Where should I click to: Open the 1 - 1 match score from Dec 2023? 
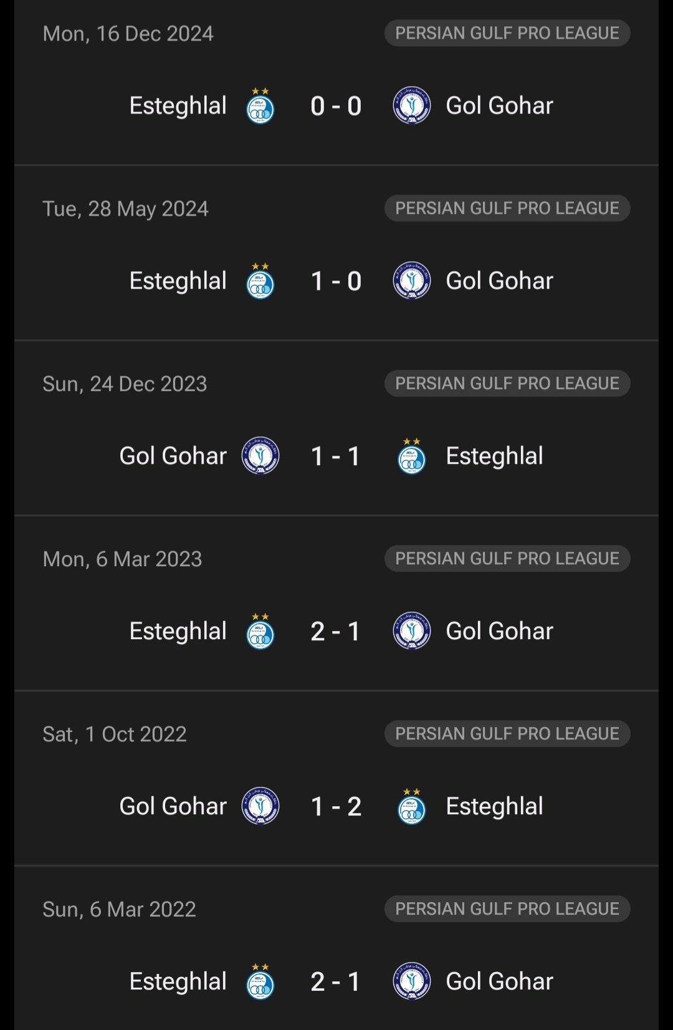(336, 456)
